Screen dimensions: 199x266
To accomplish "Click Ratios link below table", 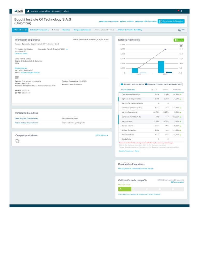I will click(137, 151).
